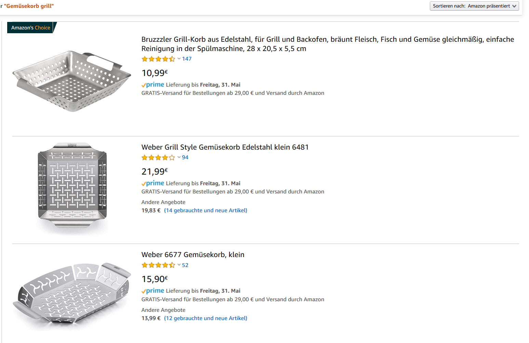Viewport: 529px width, 343px height.
Task: Click the prime logo under the 15,90€ price
Action: (x=153, y=291)
